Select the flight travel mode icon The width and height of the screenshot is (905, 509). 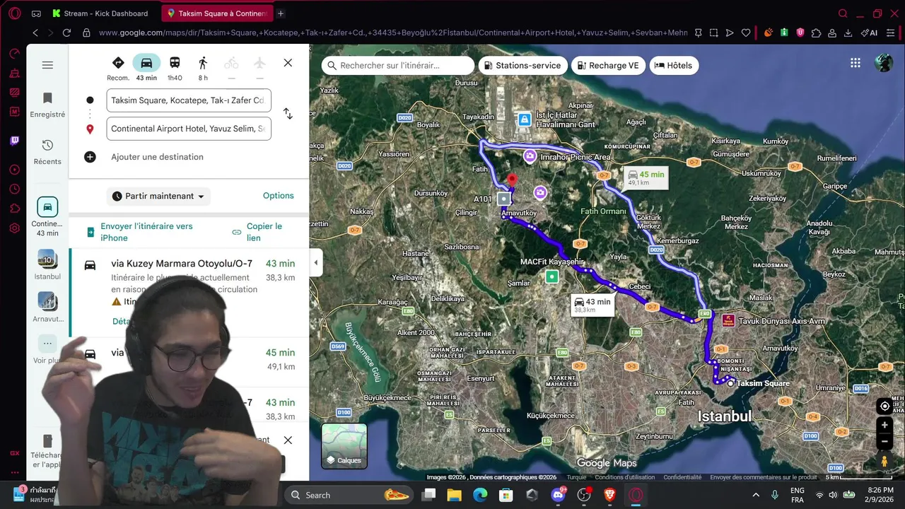point(259,63)
